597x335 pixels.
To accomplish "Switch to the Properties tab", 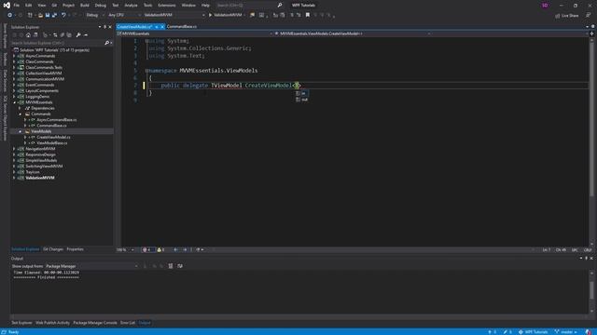I will pos(75,249).
